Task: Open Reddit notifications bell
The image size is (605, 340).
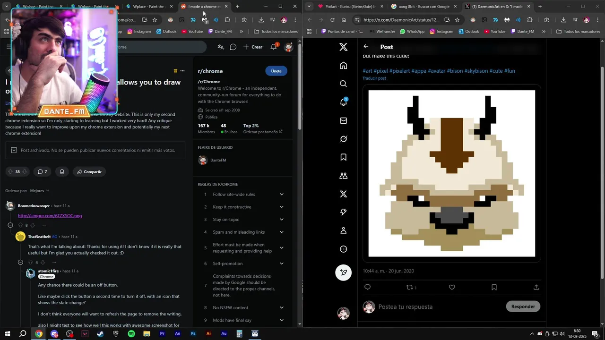Action: pyautogui.click(x=274, y=47)
